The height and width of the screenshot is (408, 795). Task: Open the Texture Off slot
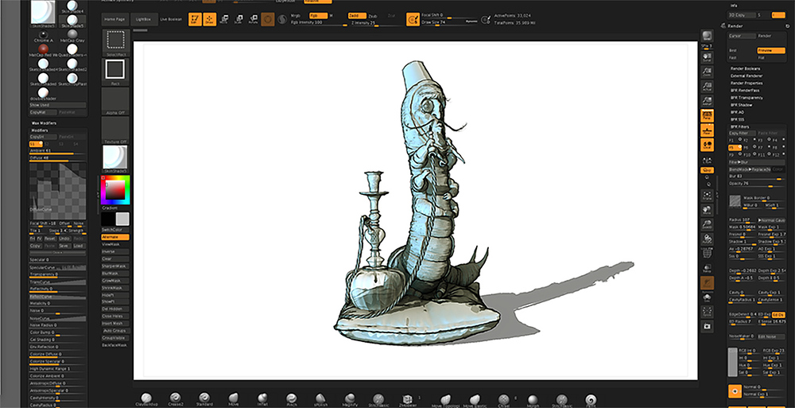pos(115,130)
